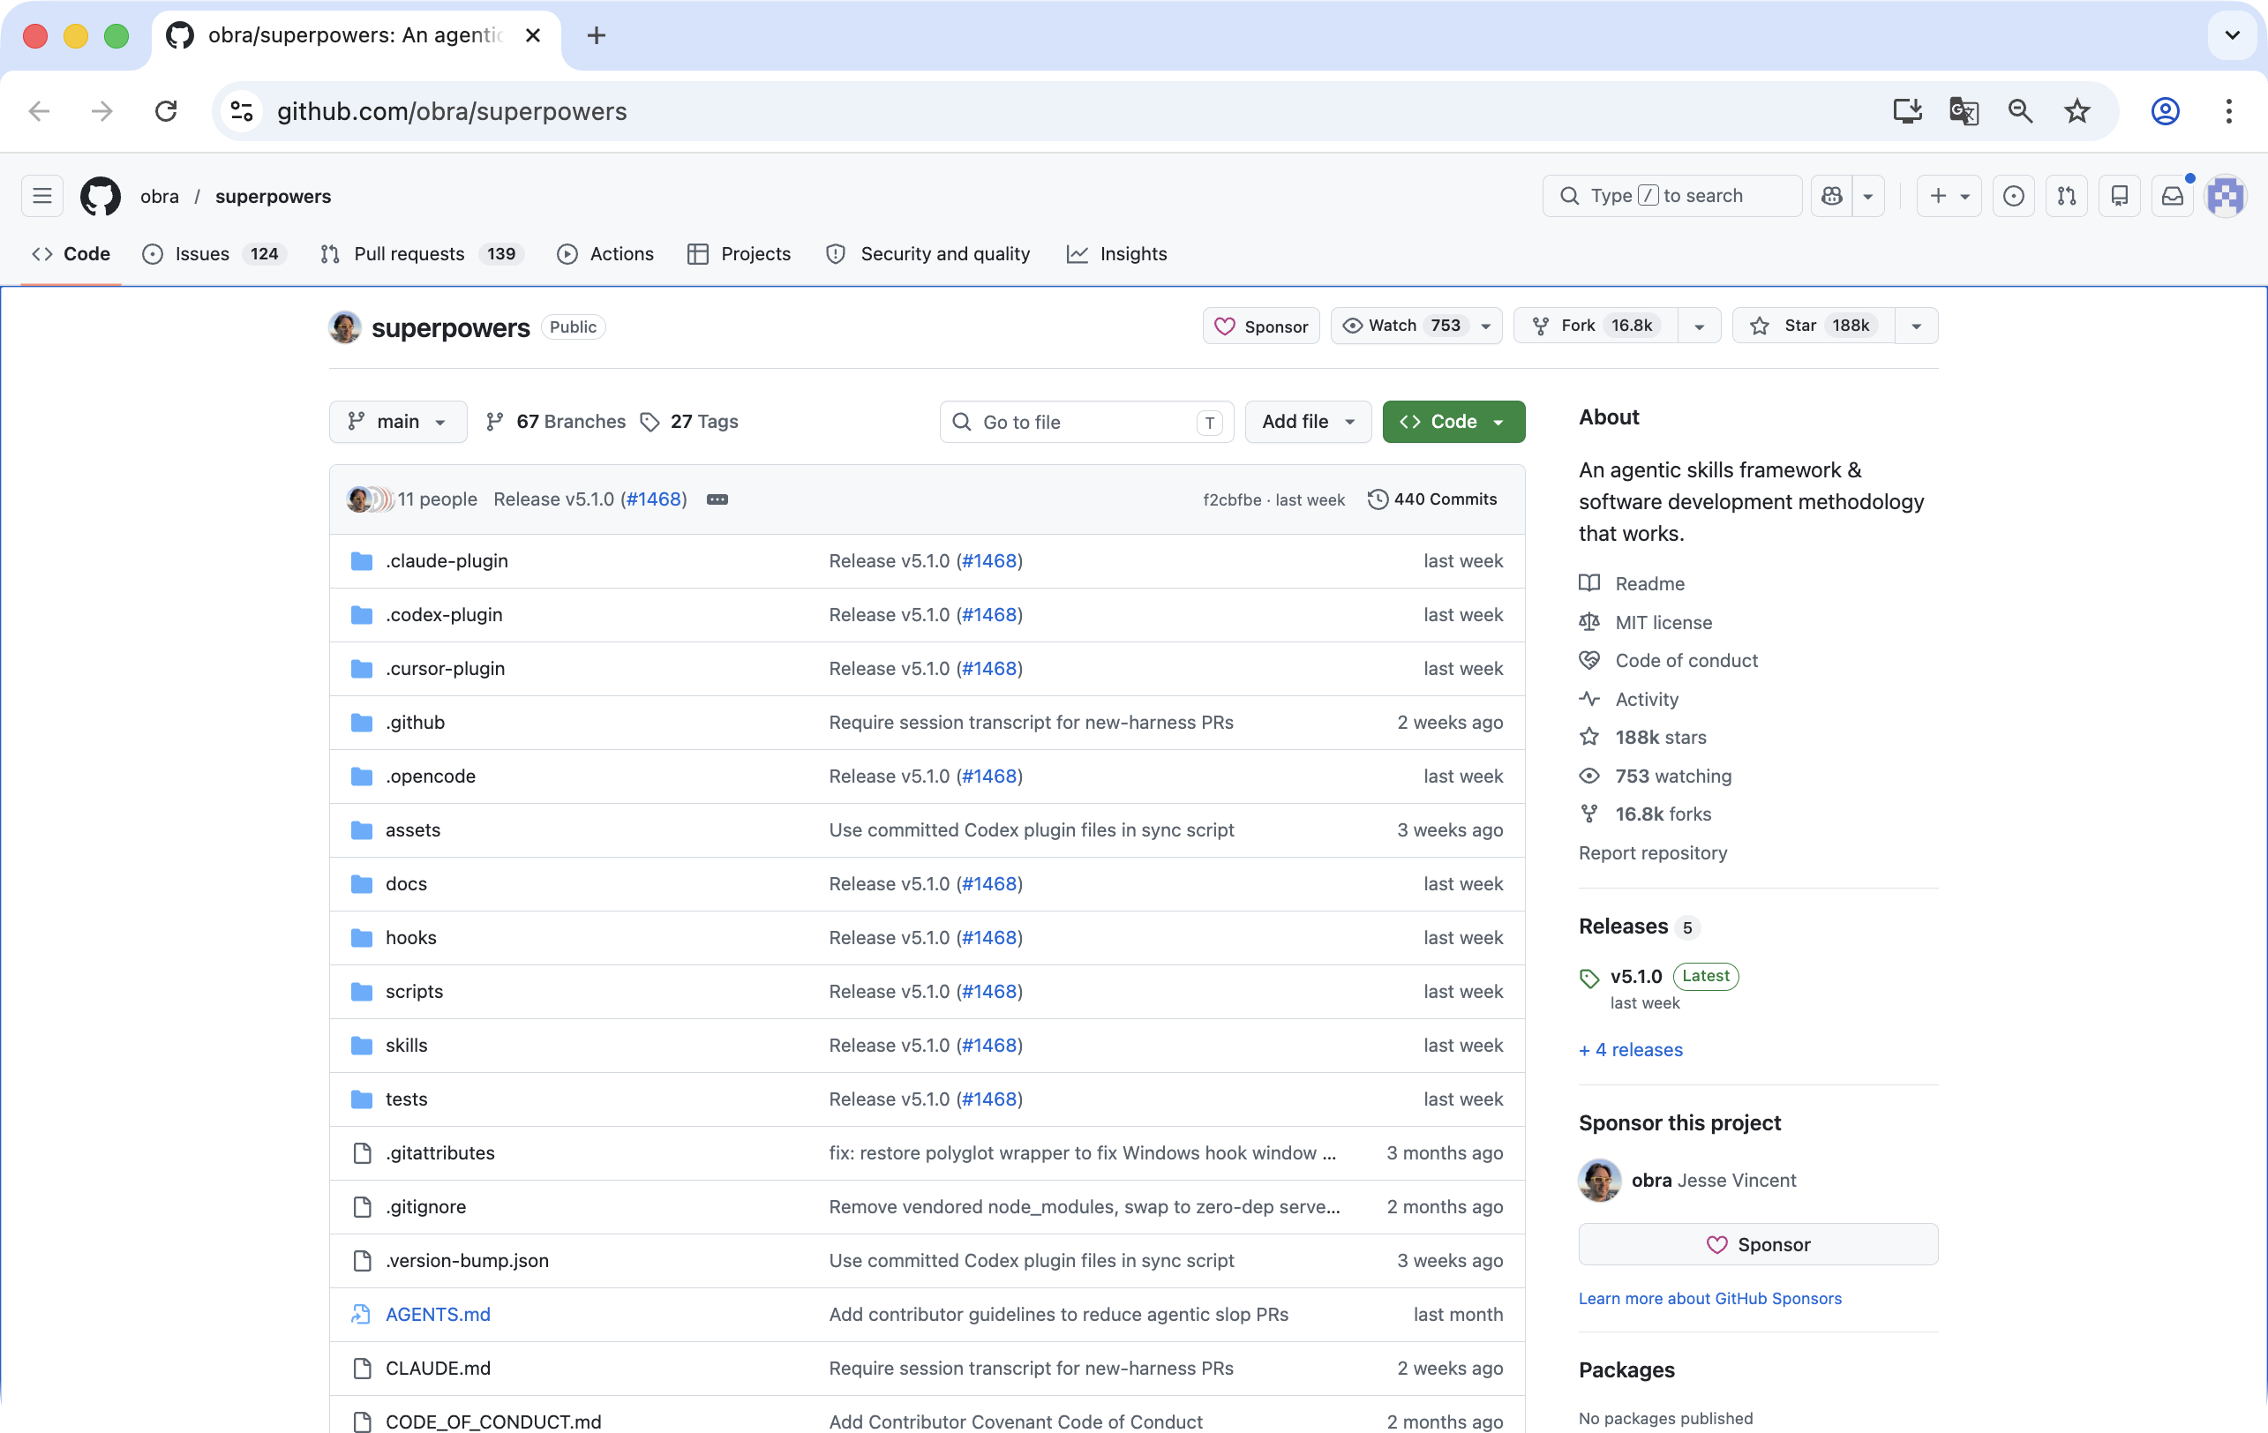Image resolution: width=2268 pixels, height=1433 pixels.
Task: Open repositories icon in the header
Action: point(2119,196)
